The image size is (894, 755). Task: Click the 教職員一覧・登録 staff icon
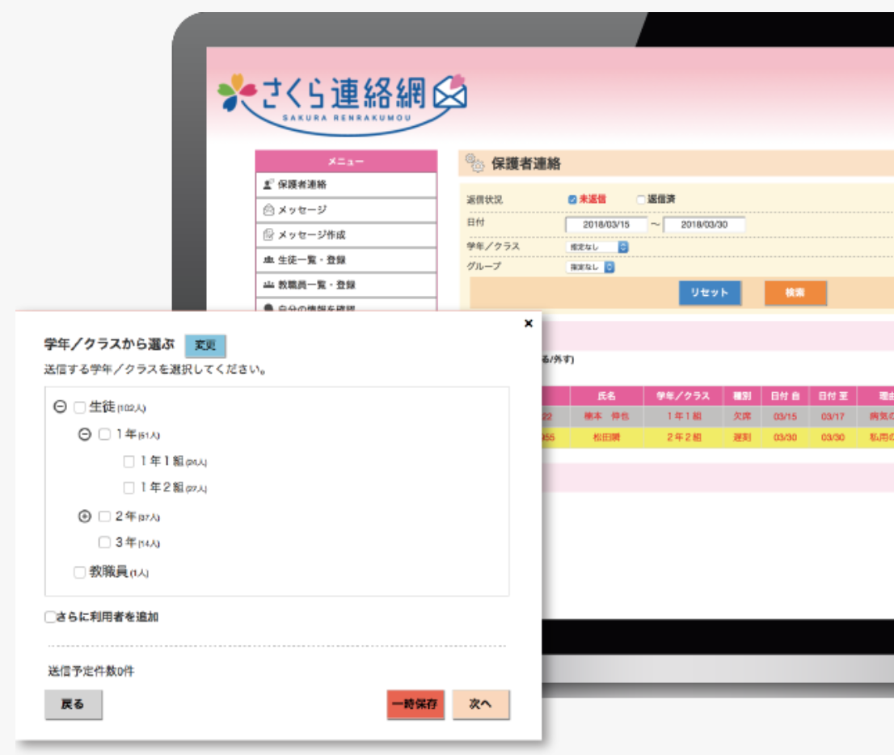click(268, 285)
